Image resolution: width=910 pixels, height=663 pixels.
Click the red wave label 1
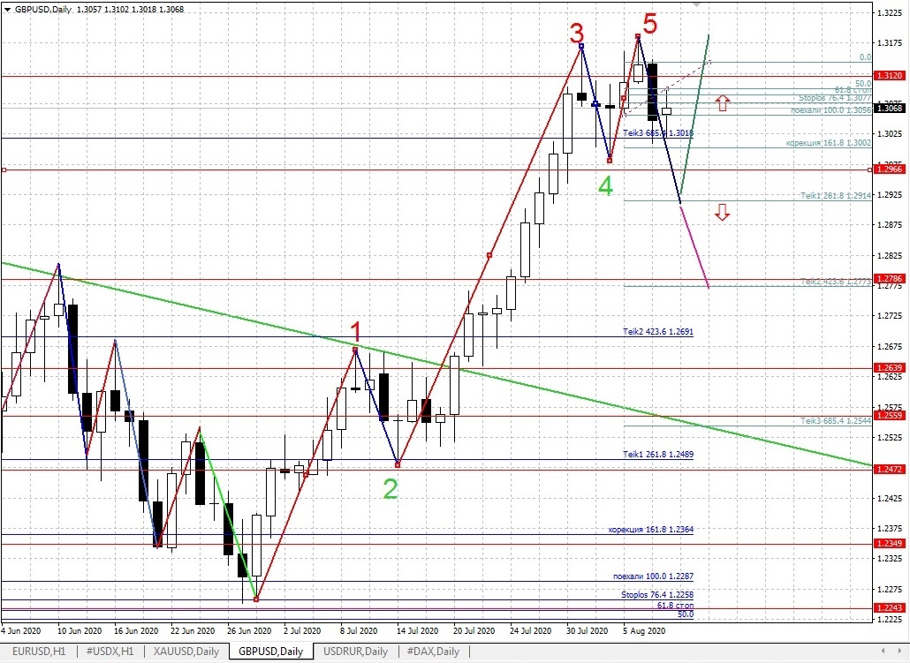tap(356, 332)
